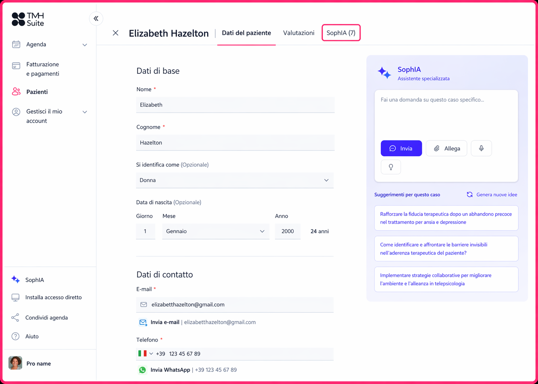Click the Telefono number field
538x384 pixels.
[x=235, y=354]
